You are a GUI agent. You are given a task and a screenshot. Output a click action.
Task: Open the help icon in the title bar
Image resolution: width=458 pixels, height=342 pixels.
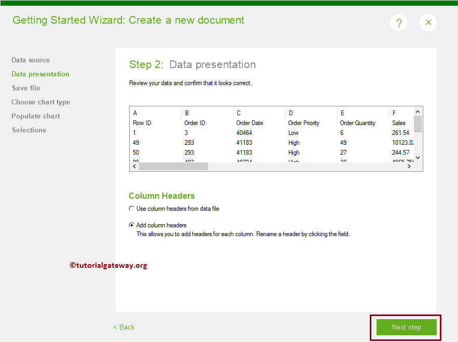(398, 22)
